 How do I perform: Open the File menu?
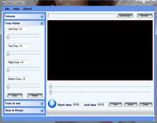point(7,9)
